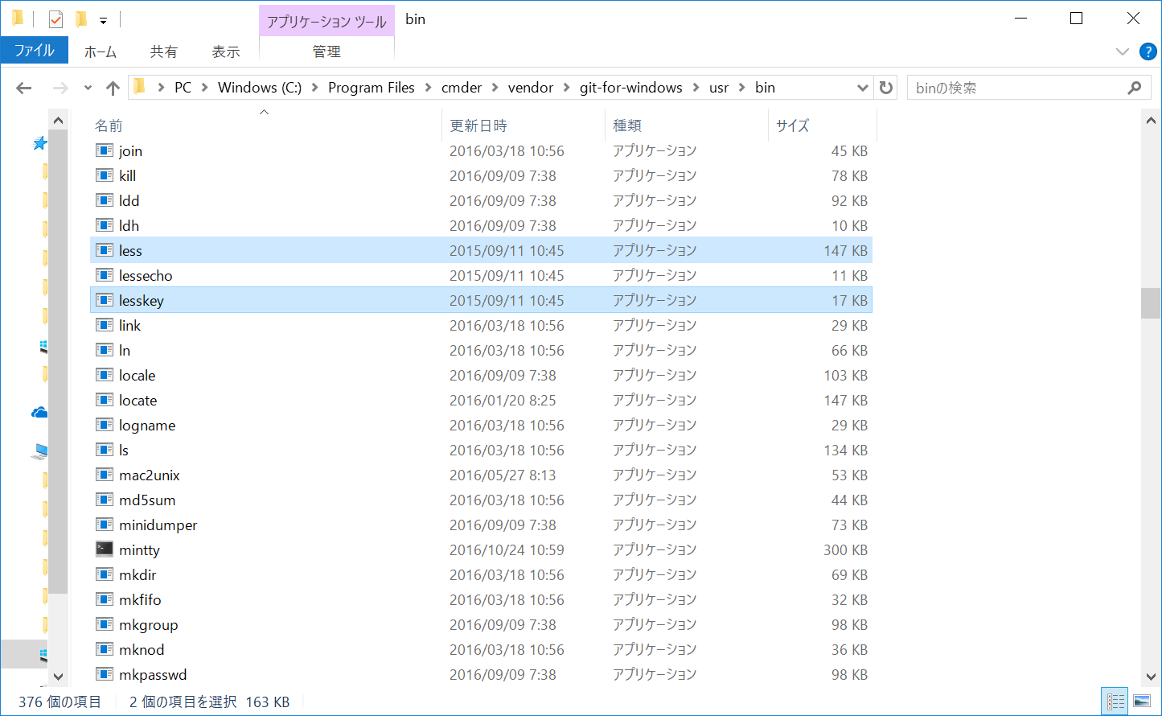Switch to the 表示 ribbon tab
Image resolution: width=1162 pixels, height=716 pixels.
(226, 51)
